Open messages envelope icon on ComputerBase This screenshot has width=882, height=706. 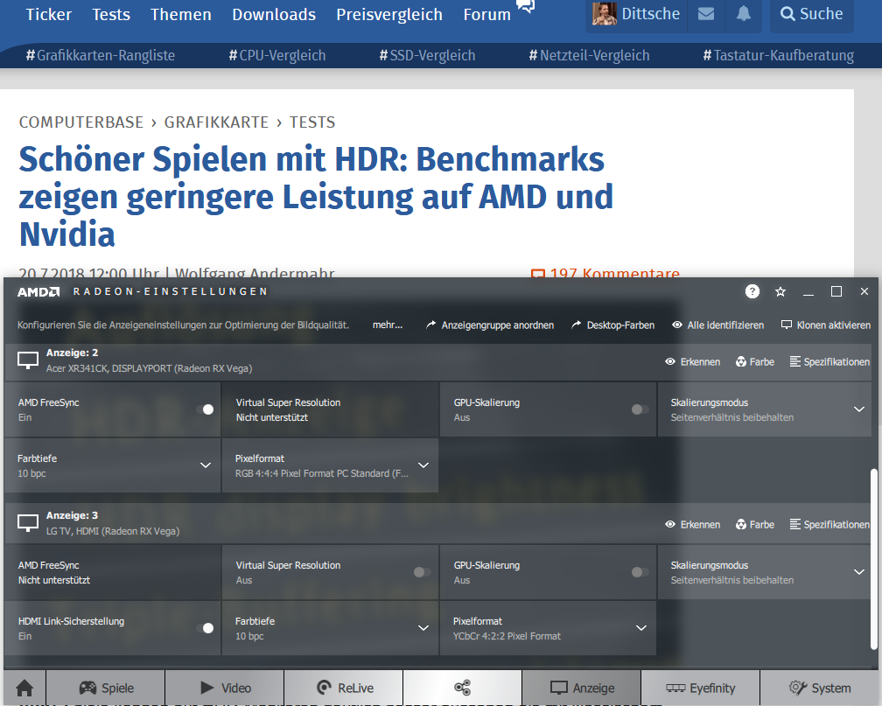[706, 14]
